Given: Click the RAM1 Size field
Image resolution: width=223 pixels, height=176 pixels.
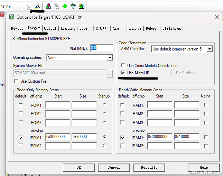Looking at the screenshot, I should coord(186,105).
